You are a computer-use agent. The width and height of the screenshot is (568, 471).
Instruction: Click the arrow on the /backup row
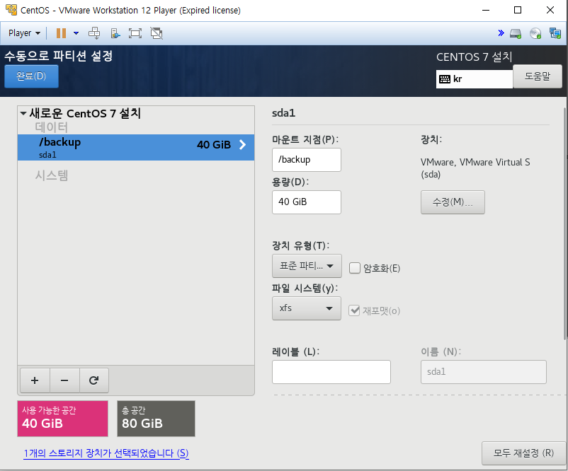243,145
